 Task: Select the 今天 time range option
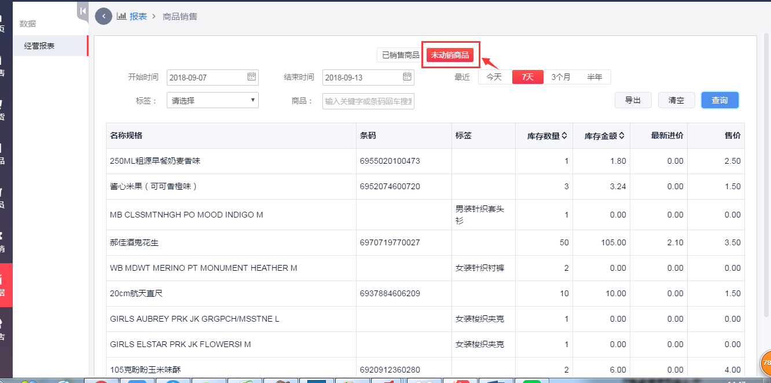(494, 76)
